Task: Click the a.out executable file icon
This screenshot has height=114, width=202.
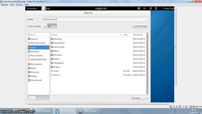Action: 52,71
